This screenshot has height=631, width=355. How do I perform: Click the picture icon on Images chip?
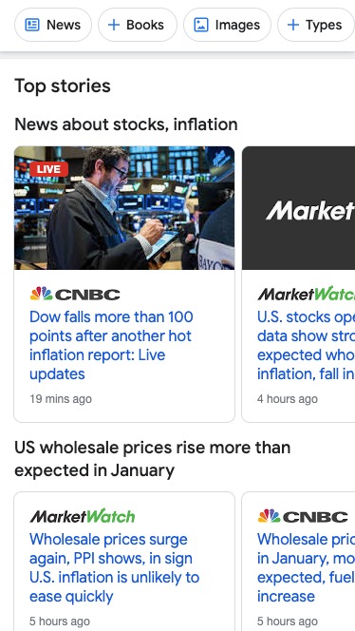pyautogui.click(x=201, y=25)
